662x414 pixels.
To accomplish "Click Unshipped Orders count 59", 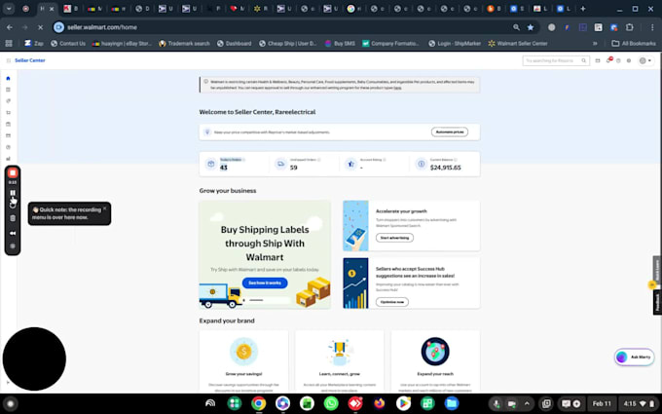I will point(293,168).
